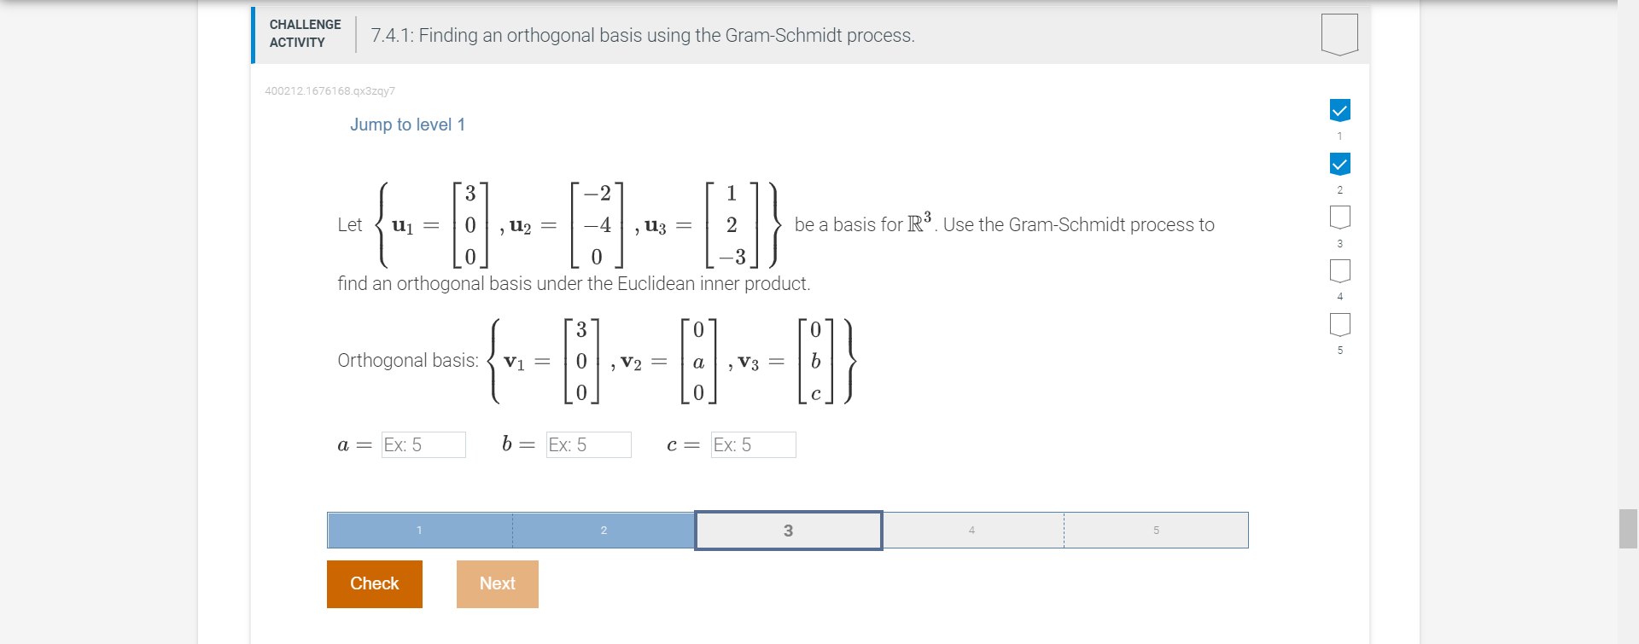Click the orange Check button
This screenshot has width=1639, height=644.
click(374, 583)
